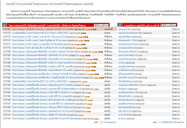187x128 pixels.
Task: Open thread ลีดส์ ยูไนเต็ด VS เบอร์มิ่งแฮม
Action: point(44,100)
